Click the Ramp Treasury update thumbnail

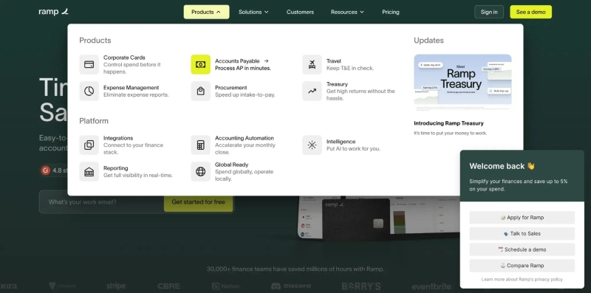(x=462, y=83)
